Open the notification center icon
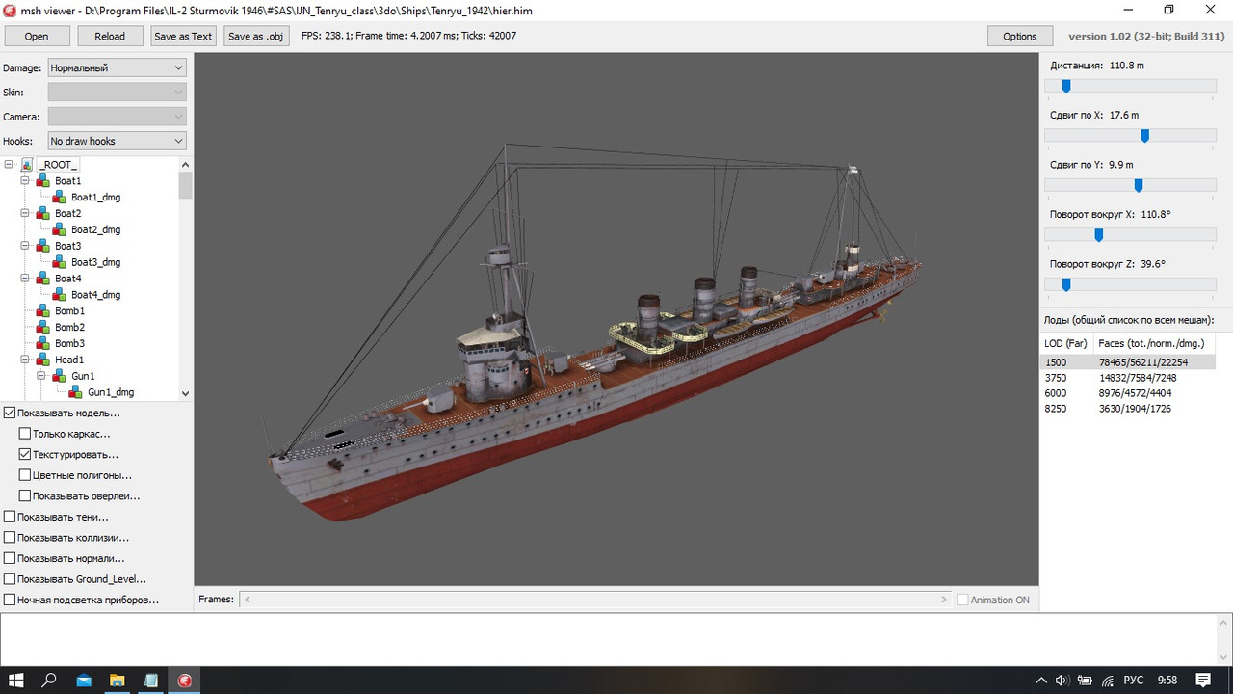 1202,680
